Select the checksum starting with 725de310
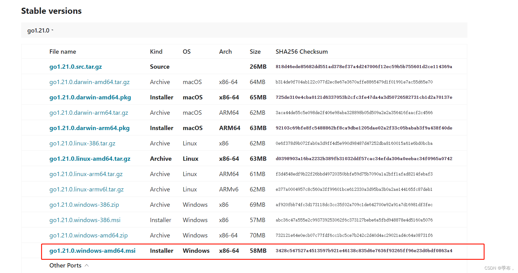The width and height of the screenshot is (518, 273). tap(364, 97)
